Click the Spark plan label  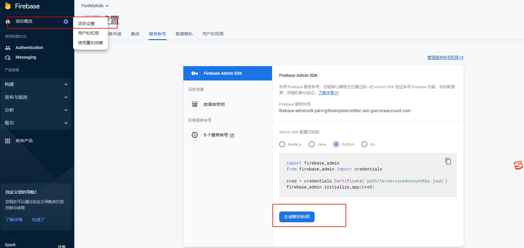point(10,245)
